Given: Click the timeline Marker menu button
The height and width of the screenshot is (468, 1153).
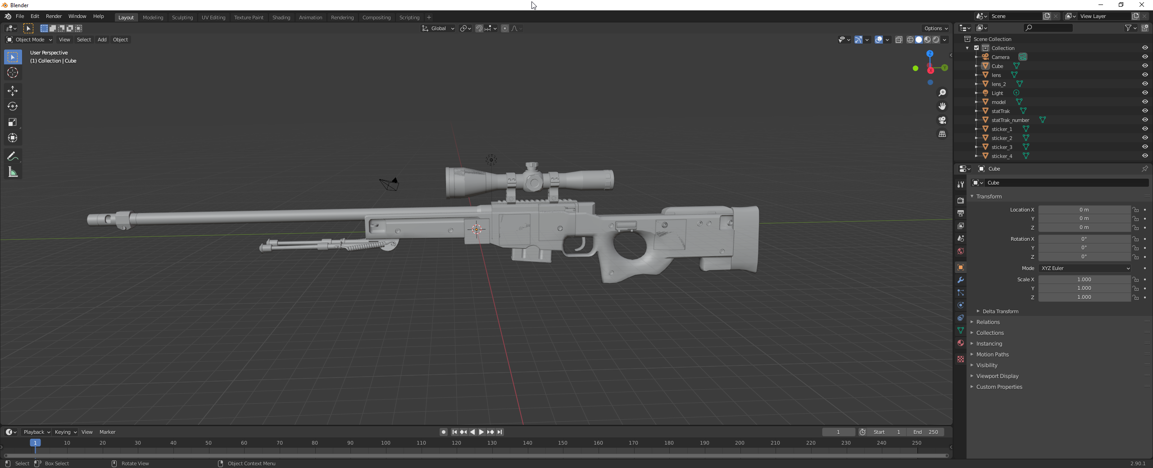Looking at the screenshot, I should (x=107, y=432).
